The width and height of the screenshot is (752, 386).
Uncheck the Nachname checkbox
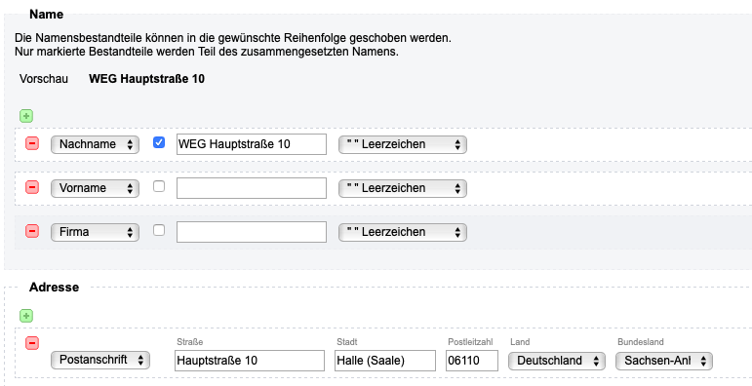coord(159,142)
